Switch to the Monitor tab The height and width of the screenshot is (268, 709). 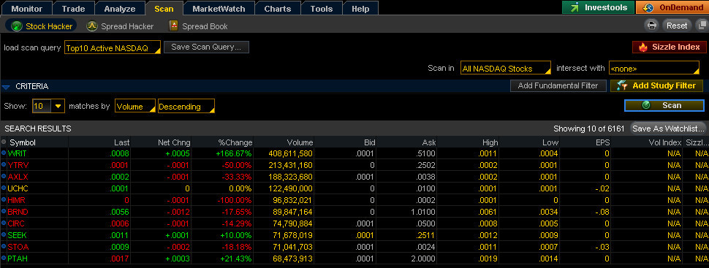tap(26, 9)
